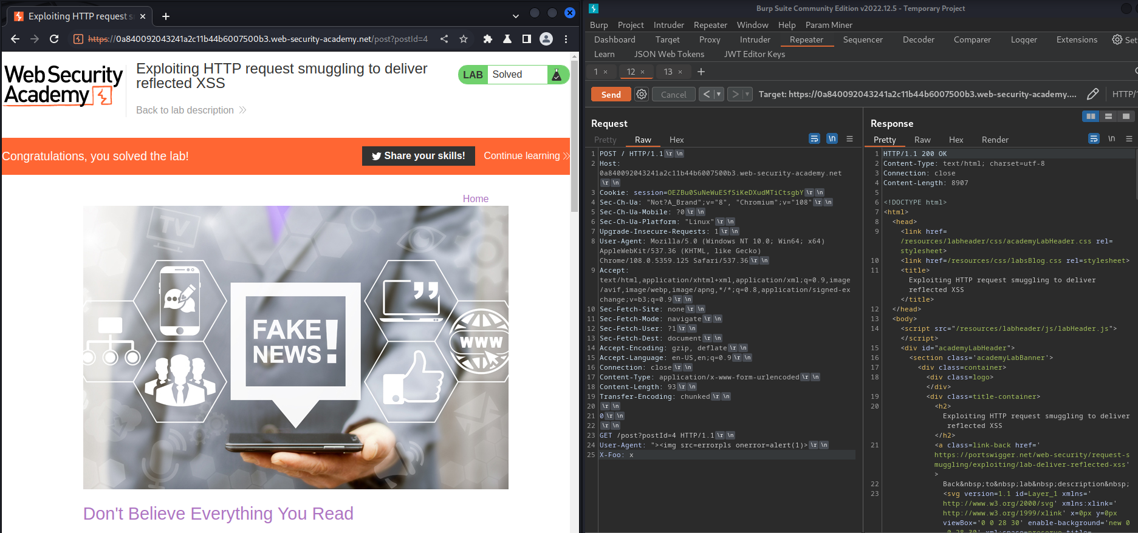The width and height of the screenshot is (1138, 533).
Task: Close Repeater tab 13
Action: point(680,72)
